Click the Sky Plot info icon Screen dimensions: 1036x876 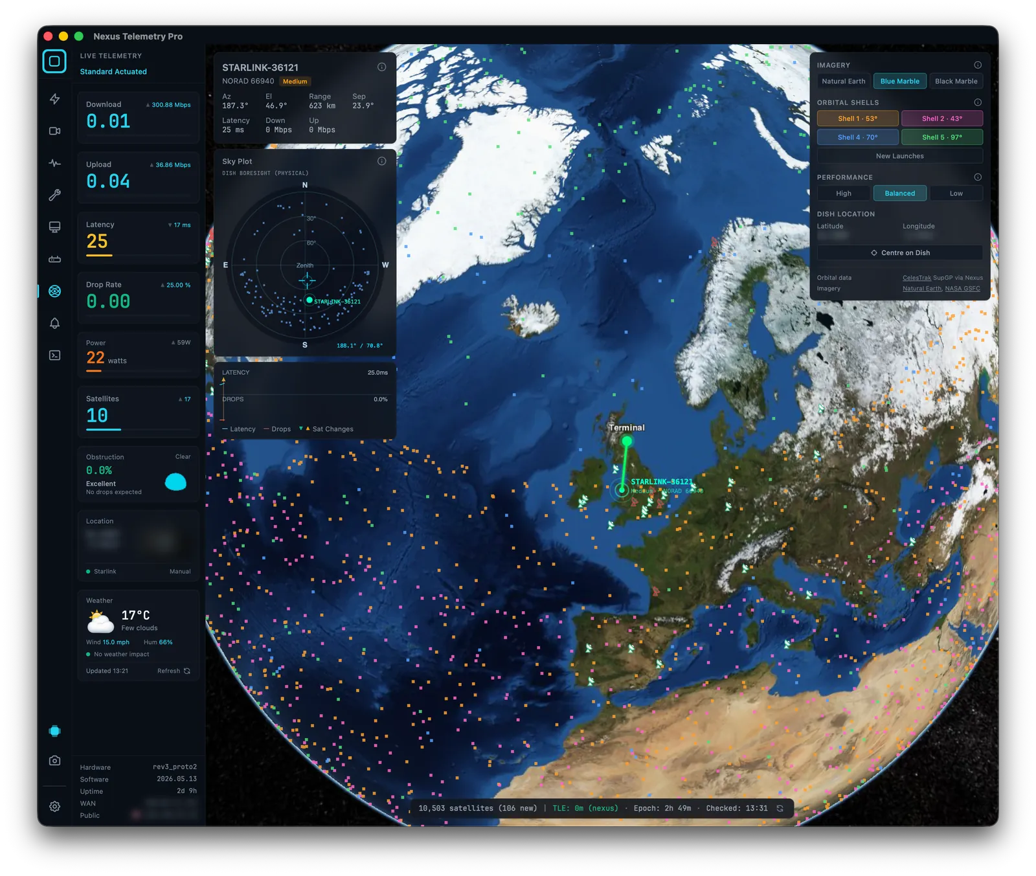click(382, 161)
